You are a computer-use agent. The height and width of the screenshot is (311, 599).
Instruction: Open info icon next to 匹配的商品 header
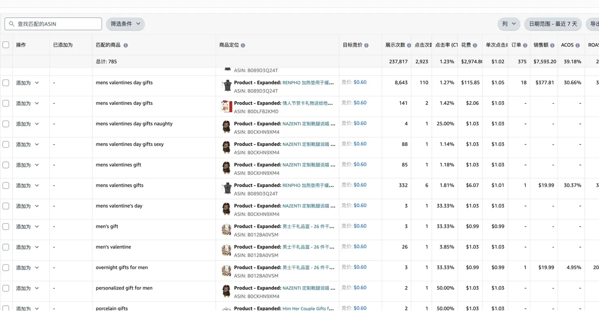126,45
